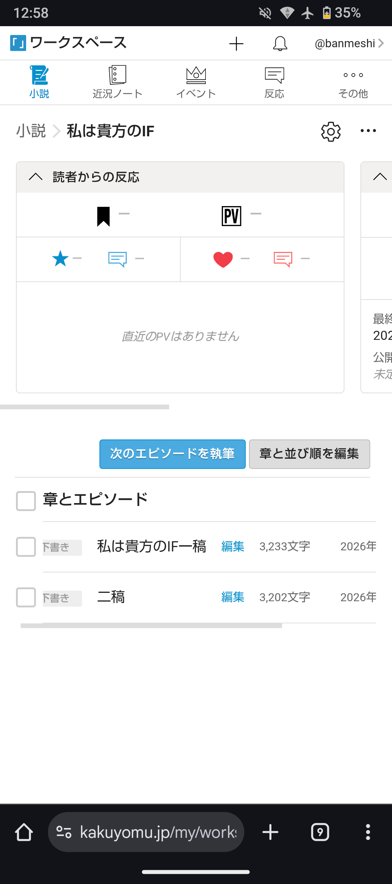
Task: Click 編集 link for 二稿 episode
Action: [x=233, y=597]
